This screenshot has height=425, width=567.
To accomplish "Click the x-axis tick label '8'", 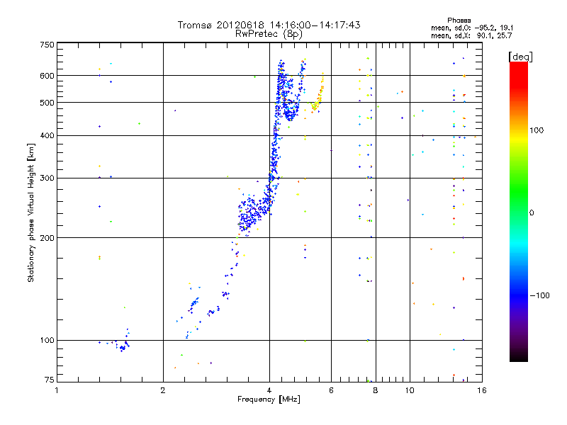I will pos(376,390).
